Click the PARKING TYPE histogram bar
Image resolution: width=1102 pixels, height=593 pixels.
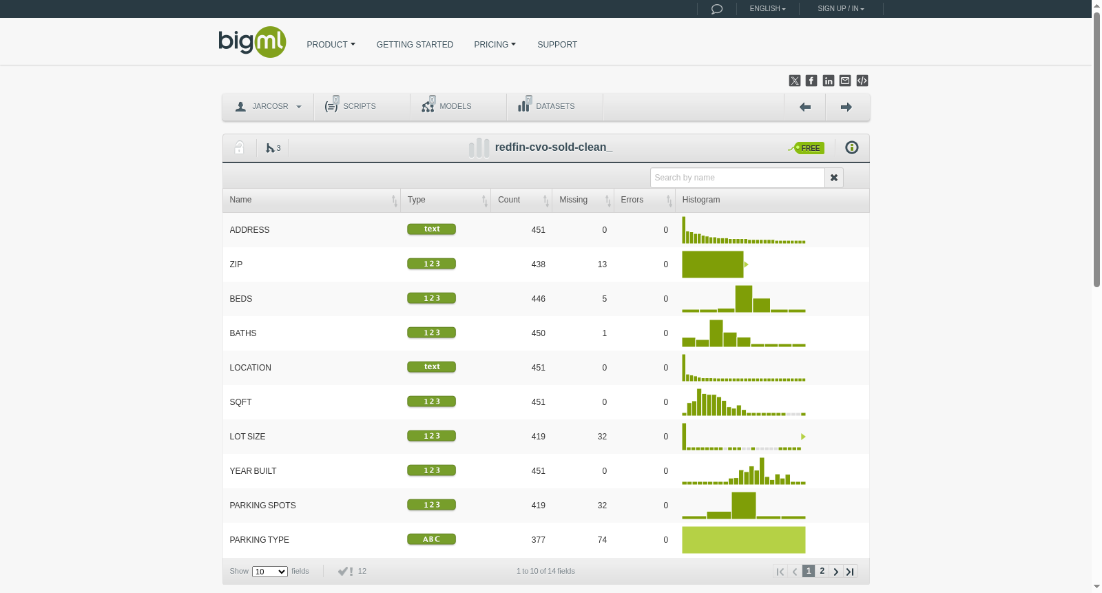744,540
